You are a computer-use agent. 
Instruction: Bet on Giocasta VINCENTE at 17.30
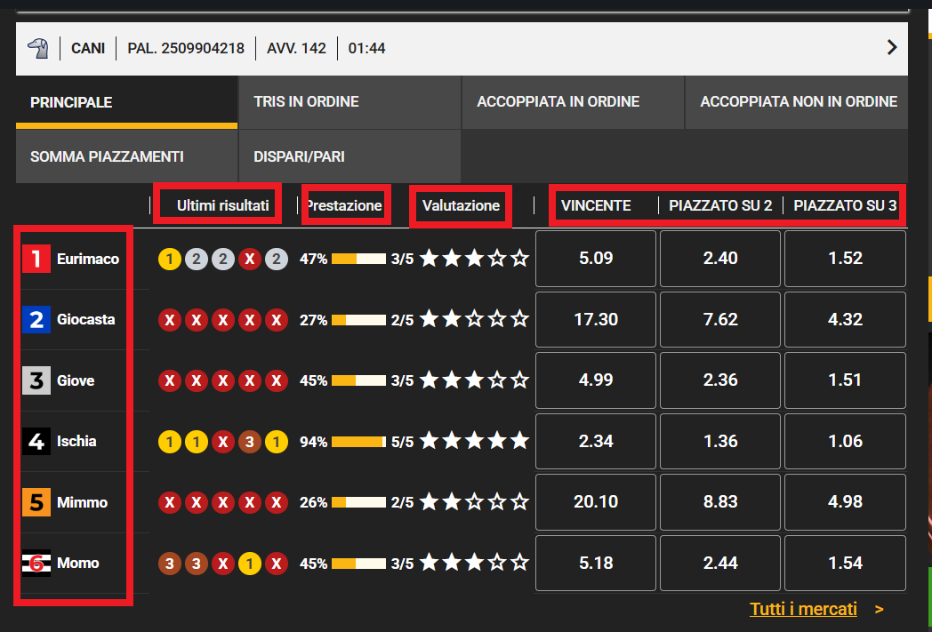coord(596,320)
